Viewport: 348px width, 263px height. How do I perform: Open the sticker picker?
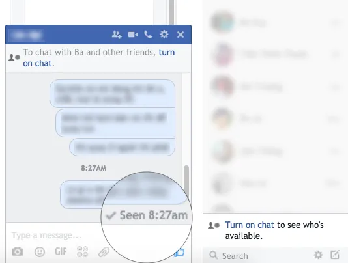point(82,252)
